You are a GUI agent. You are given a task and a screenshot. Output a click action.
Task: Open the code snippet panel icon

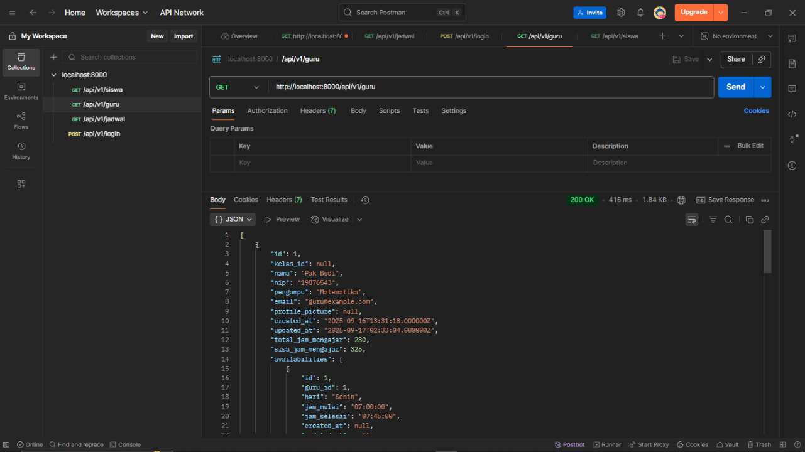coord(792,114)
